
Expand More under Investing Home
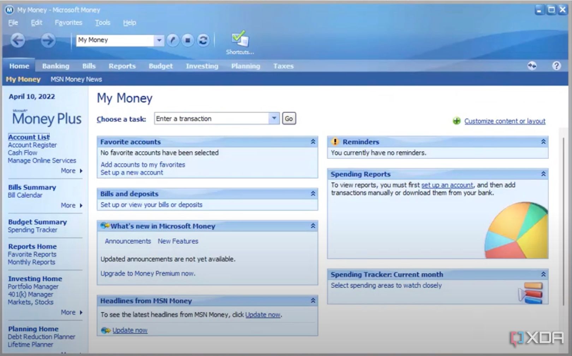point(72,312)
